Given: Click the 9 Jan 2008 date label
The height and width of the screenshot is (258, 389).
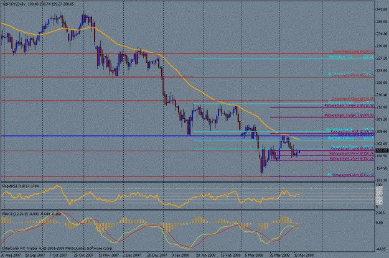Looking at the screenshot, I should [x=180, y=255].
